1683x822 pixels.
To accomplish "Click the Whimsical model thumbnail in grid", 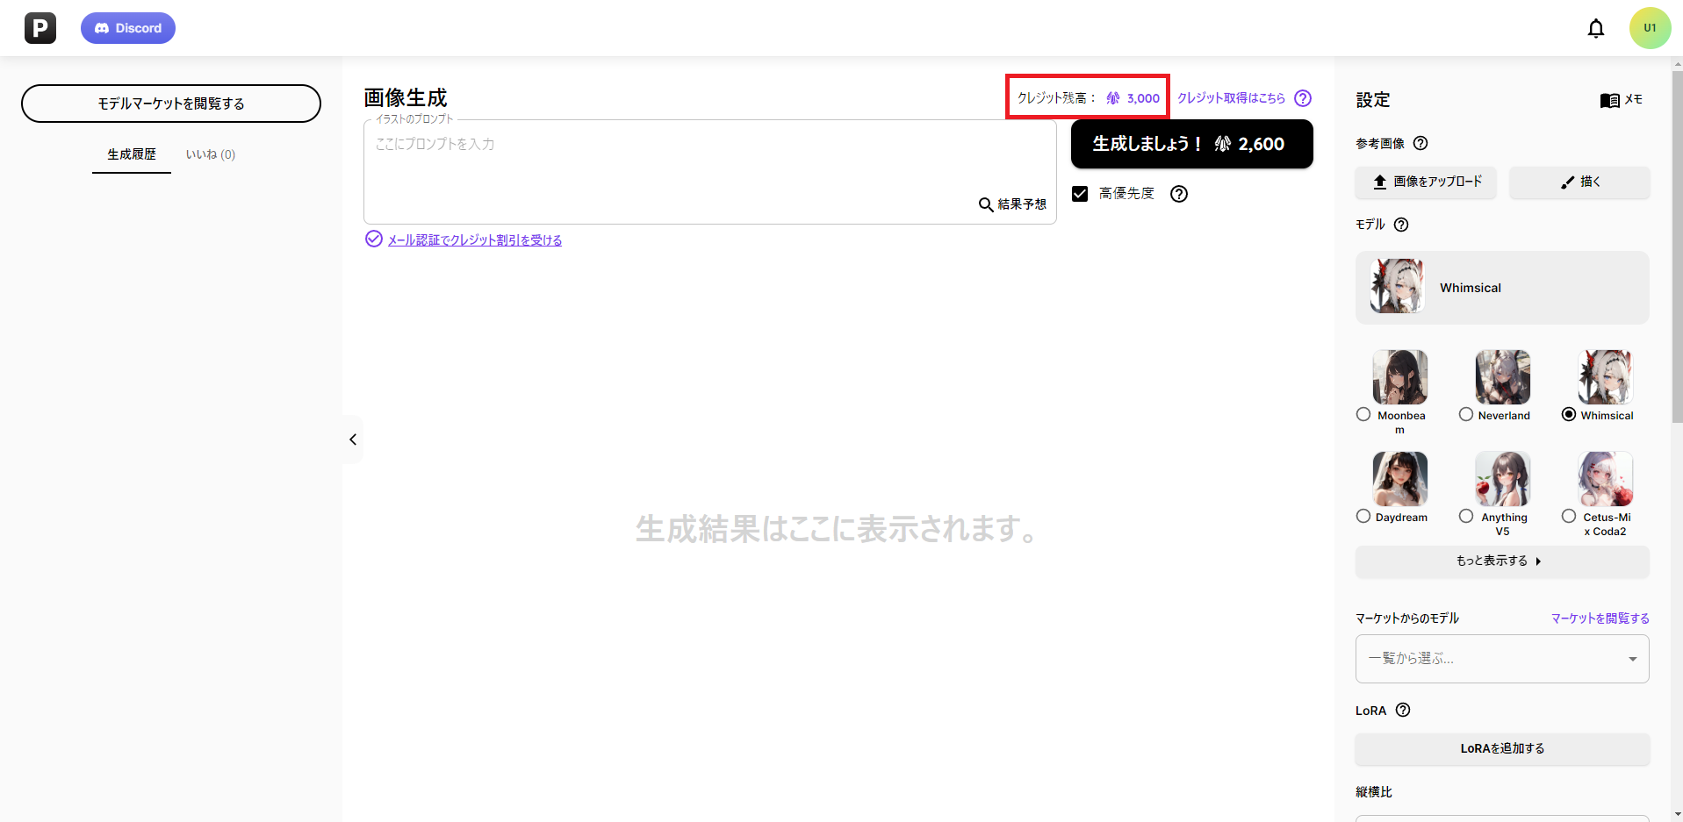I will pyautogui.click(x=1605, y=377).
